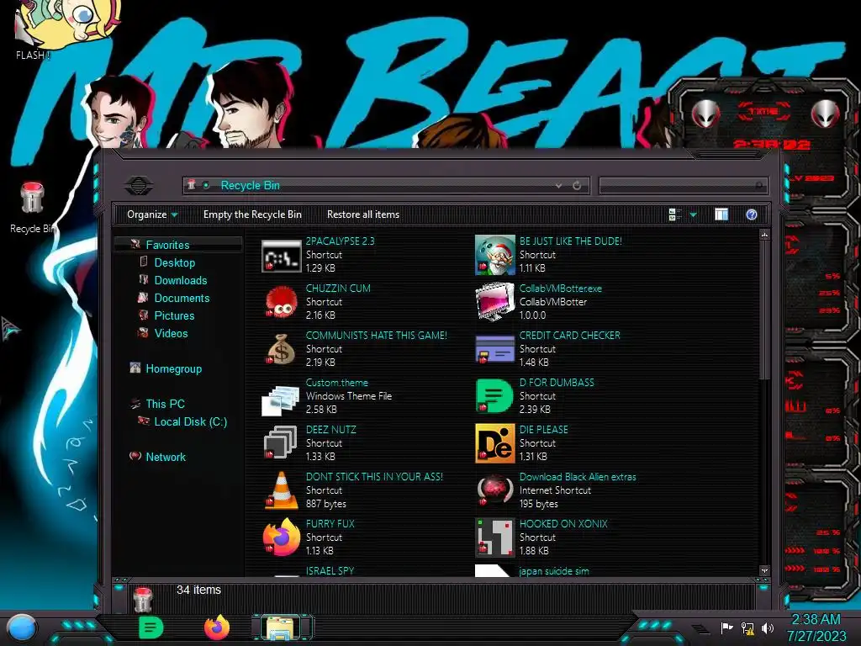
Task: Expand the view options dropdown arrow
Action: point(693,214)
